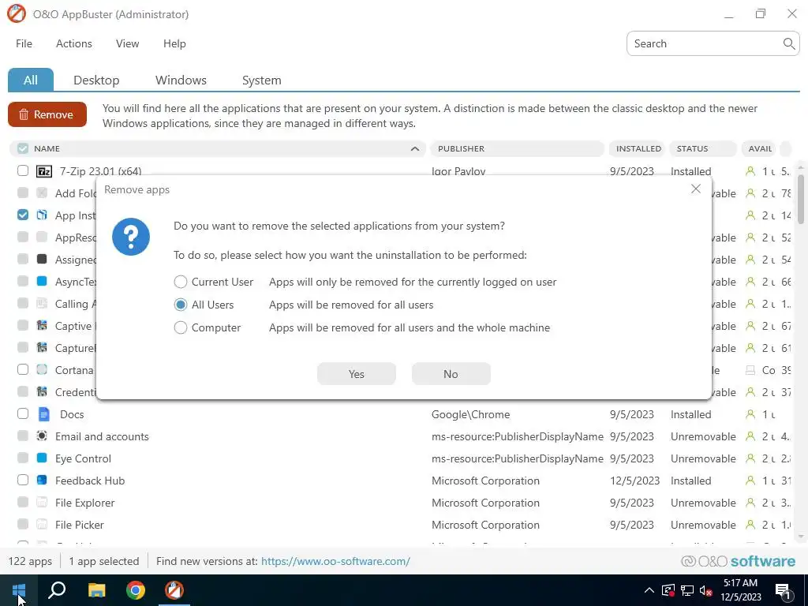Viewport: 808px width, 606px height.
Task: Click the Eye Control app icon
Action: pos(42,458)
